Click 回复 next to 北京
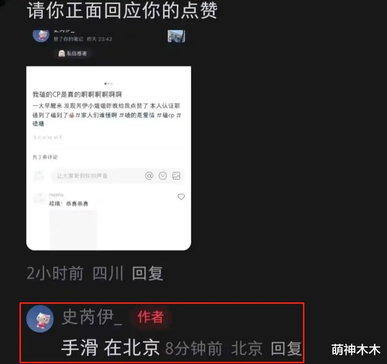This screenshot has width=387, height=364. (x=286, y=348)
